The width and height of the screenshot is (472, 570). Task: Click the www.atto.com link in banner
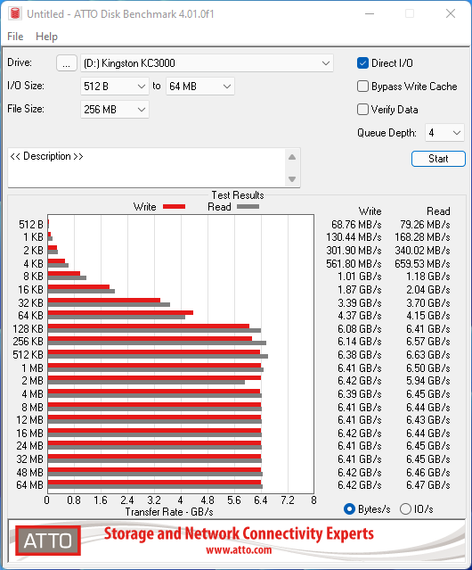(239, 549)
